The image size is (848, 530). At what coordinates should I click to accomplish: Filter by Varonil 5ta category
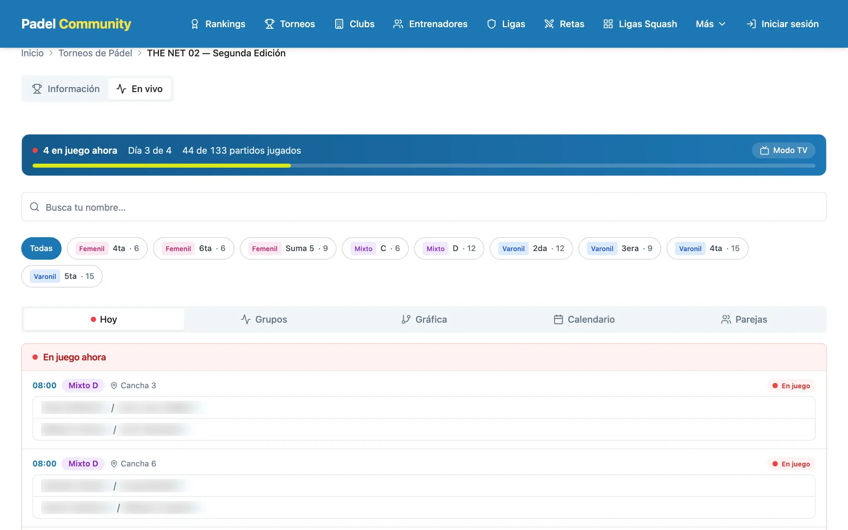pyautogui.click(x=62, y=276)
